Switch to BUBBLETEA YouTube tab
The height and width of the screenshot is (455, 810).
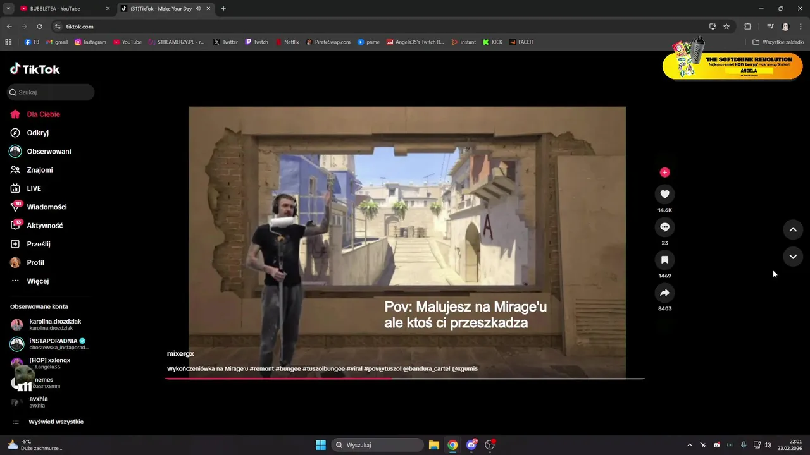[63, 9]
